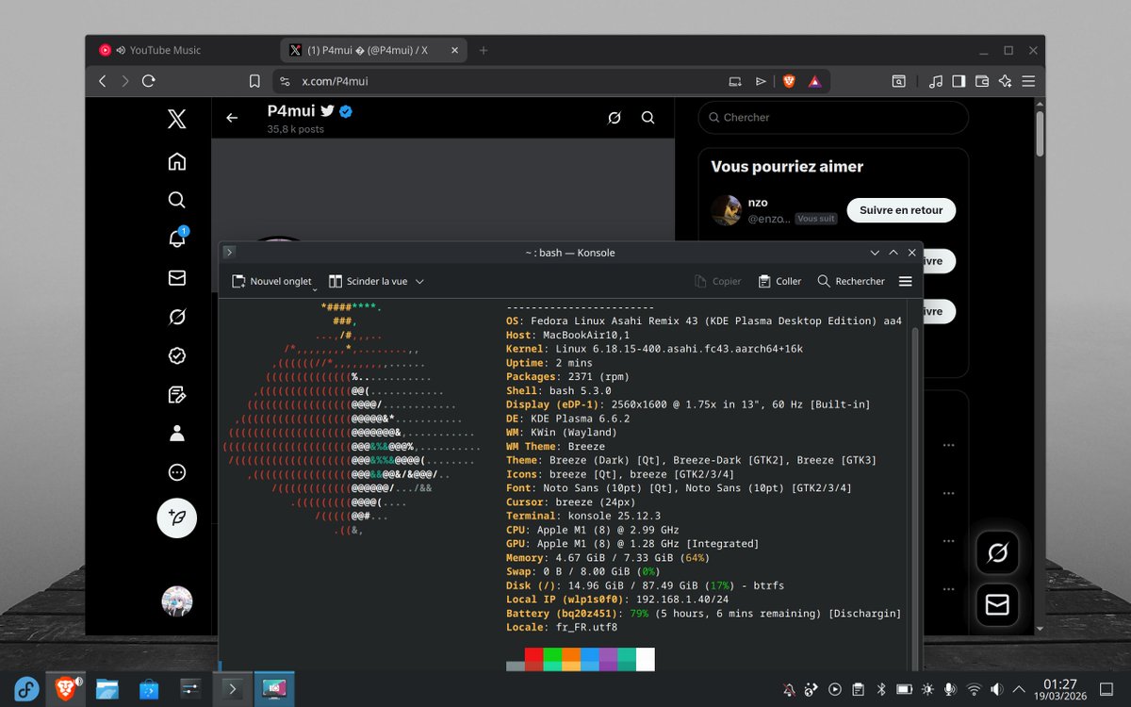Click Suivre en retour for nzo
The image size is (1131, 707).
click(x=901, y=210)
